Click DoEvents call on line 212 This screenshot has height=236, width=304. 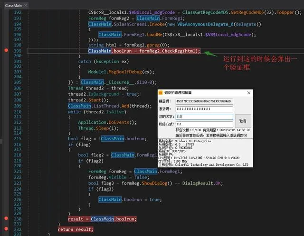click(119, 122)
